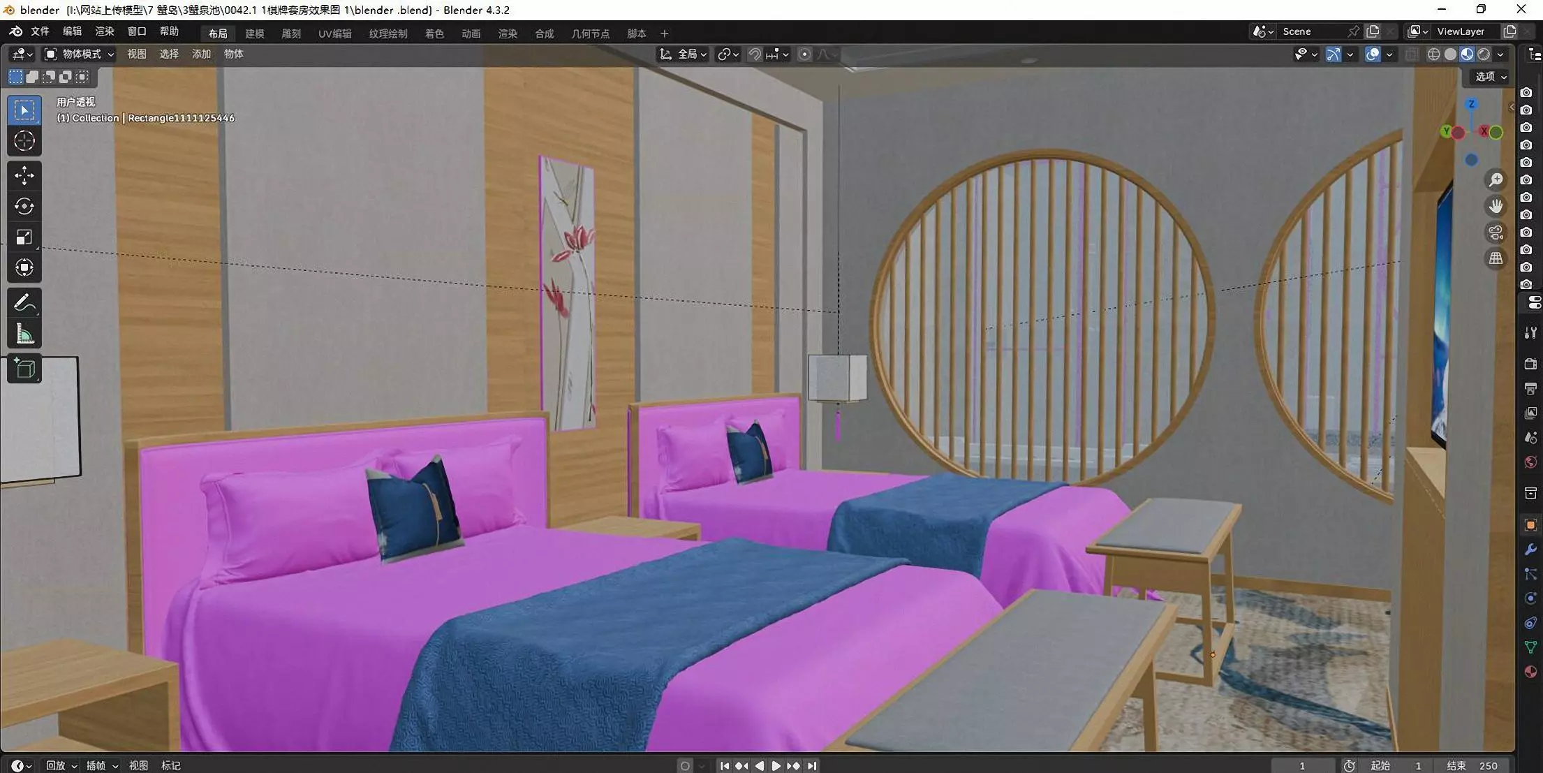Open the 文件 File menu
Screen dimensions: 1543x773
40,31
